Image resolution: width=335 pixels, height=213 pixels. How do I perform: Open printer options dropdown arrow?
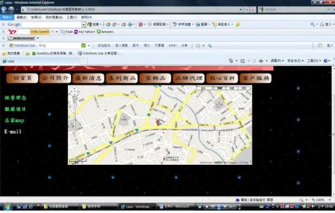pyautogui.click(x=267, y=61)
